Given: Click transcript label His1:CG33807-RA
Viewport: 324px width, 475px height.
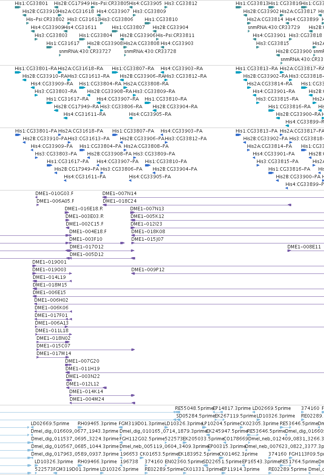Looking at the screenshot, I should pyautogui.click(x=133, y=69).
